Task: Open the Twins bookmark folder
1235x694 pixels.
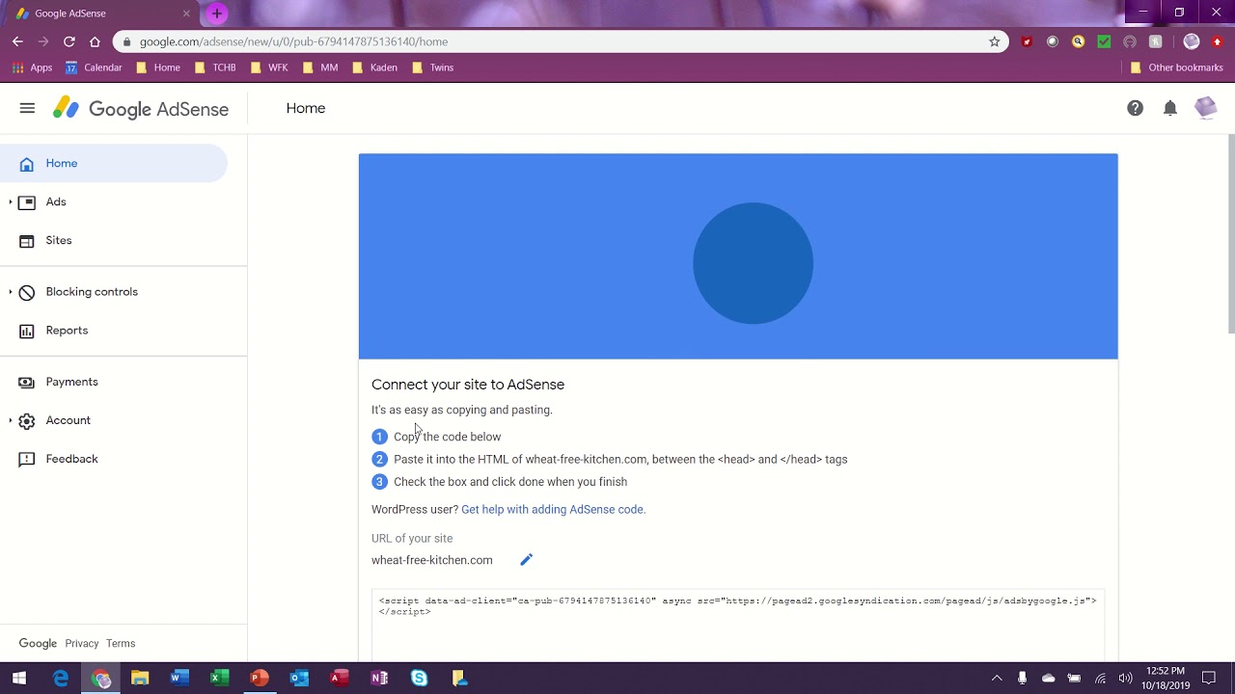Action: click(432, 67)
